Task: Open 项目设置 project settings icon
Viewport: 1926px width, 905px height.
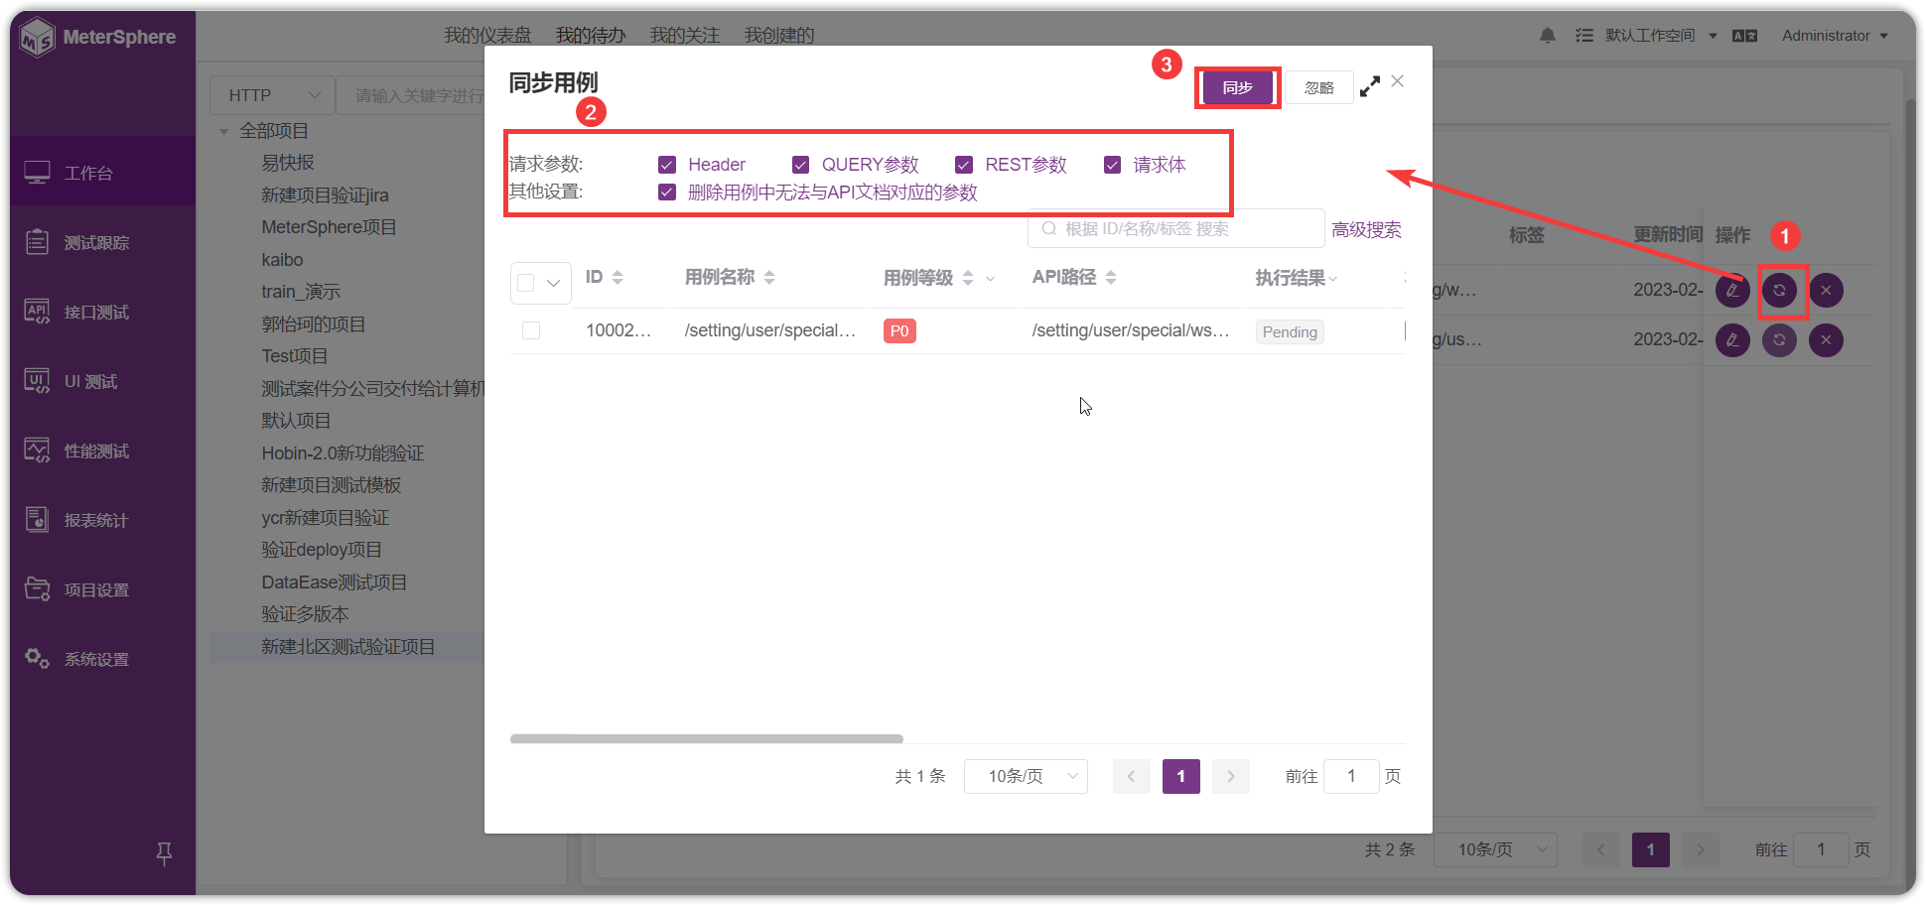Action: pyautogui.click(x=37, y=589)
